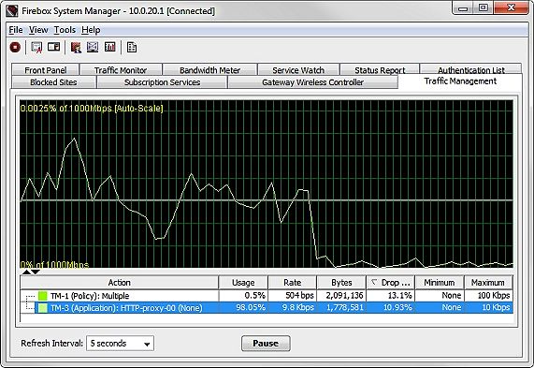Click the Communication Log toolbar icon
534x368 pixels.
[x=132, y=47]
